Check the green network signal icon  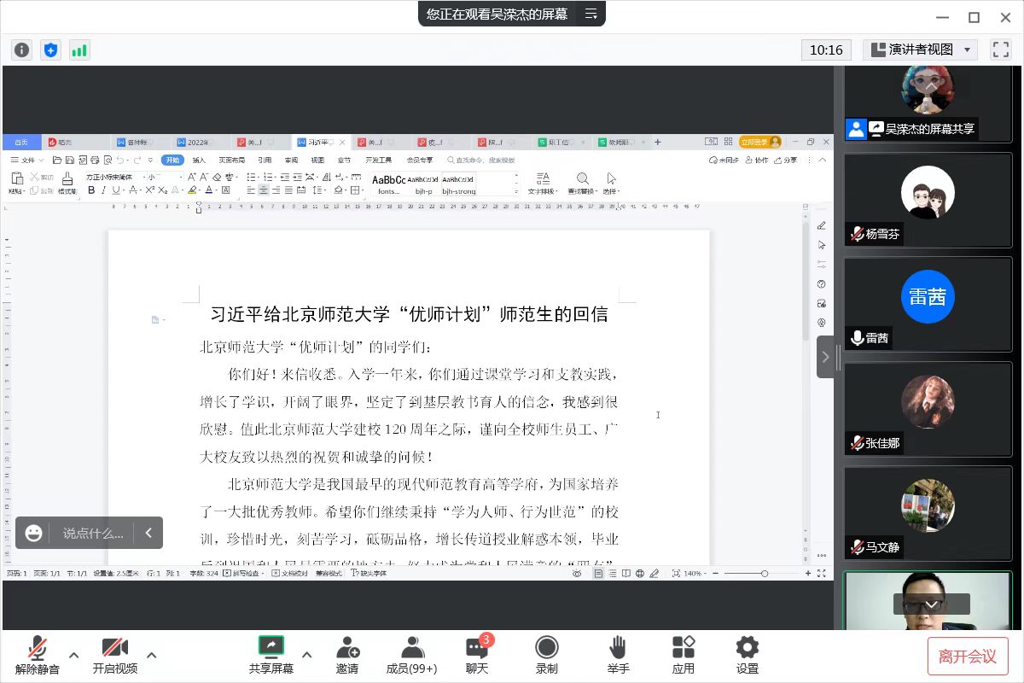(79, 50)
